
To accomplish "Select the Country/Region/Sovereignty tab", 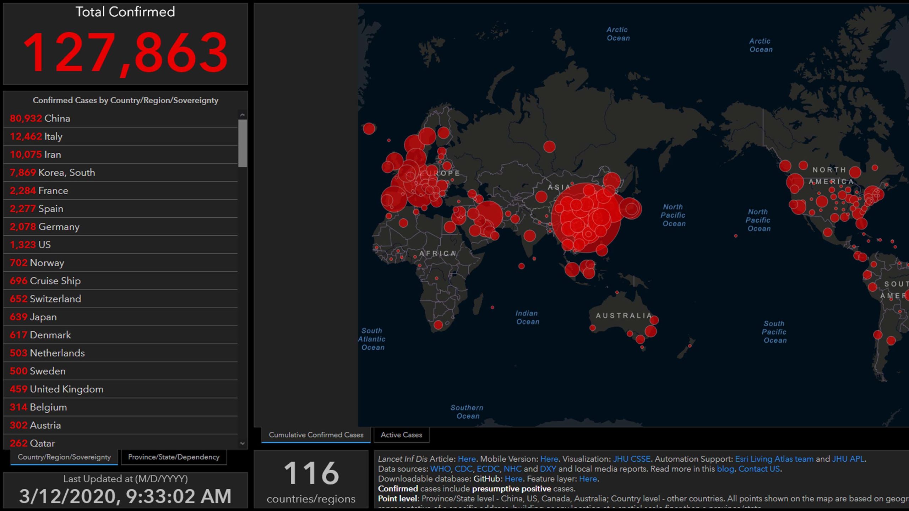I will [x=64, y=457].
